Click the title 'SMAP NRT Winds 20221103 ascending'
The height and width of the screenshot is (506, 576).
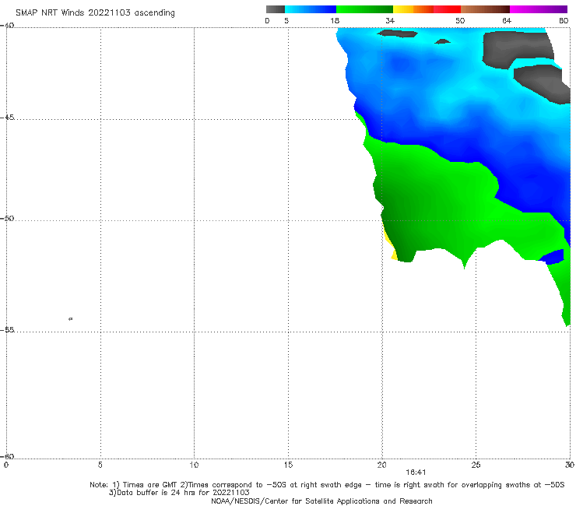pyautogui.click(x=95, y=12)
